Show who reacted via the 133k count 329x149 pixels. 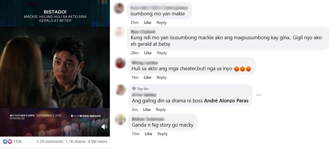click(x=18, y=142)
